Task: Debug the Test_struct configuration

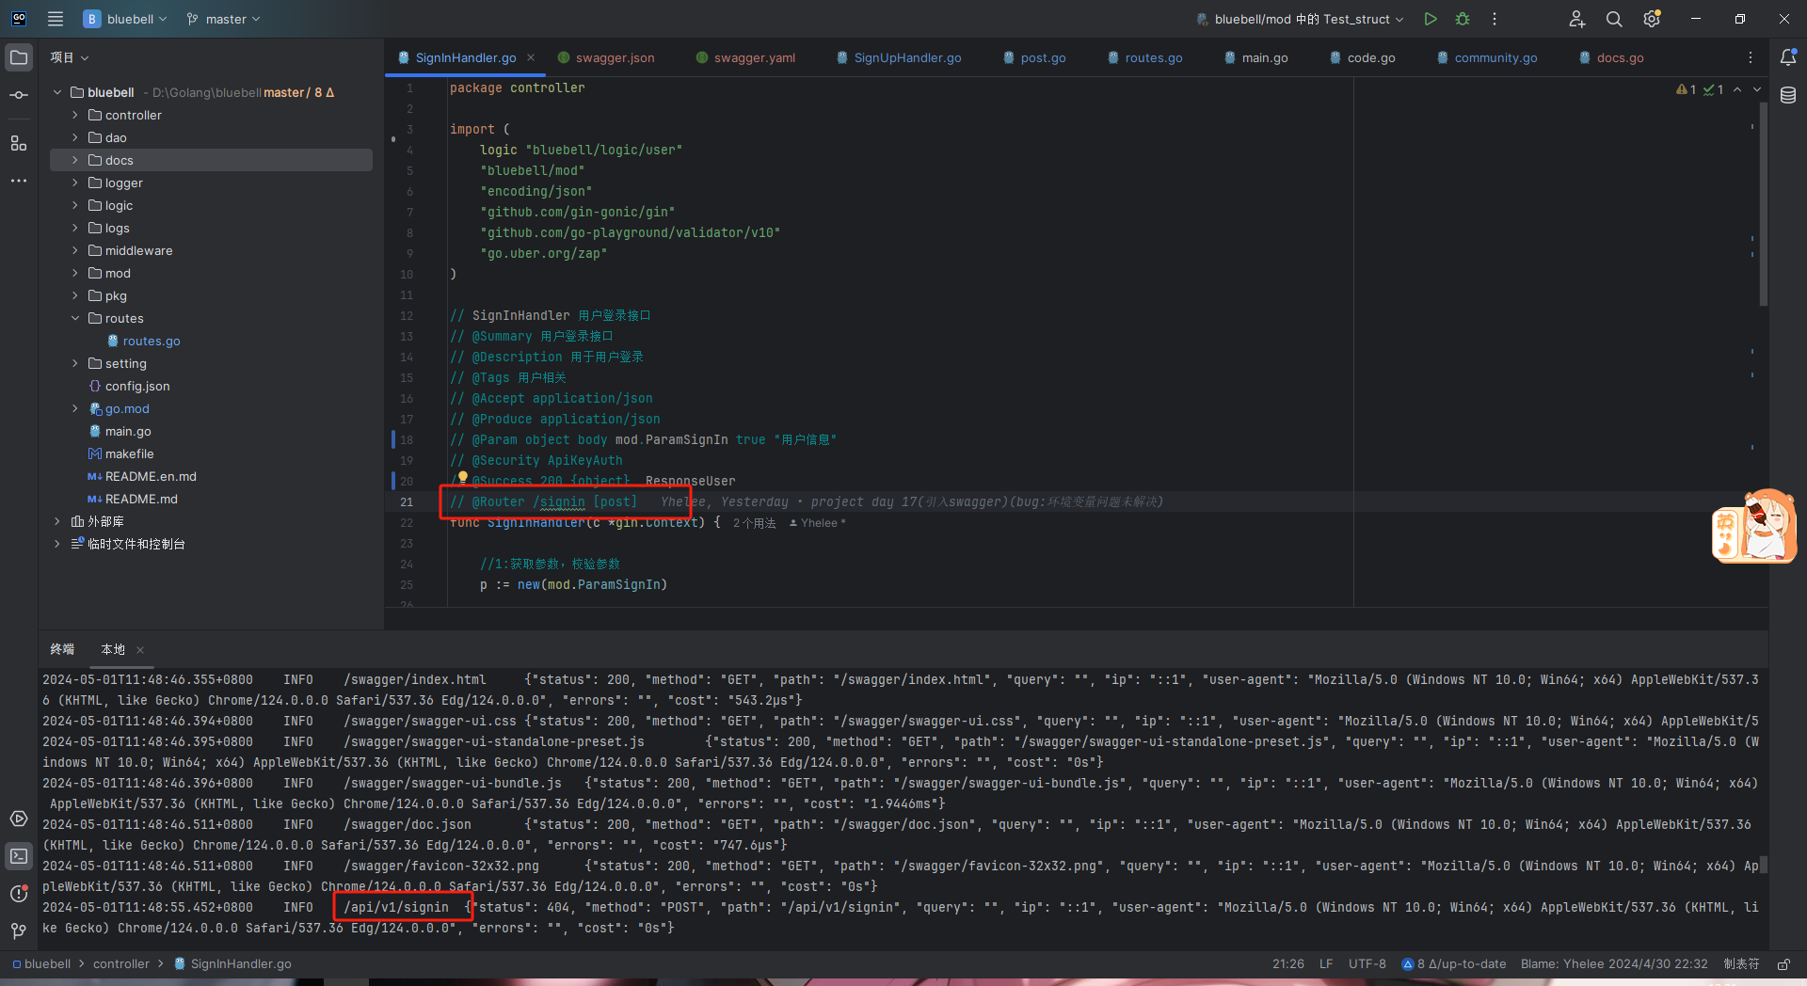Action: pos(1463,19)
